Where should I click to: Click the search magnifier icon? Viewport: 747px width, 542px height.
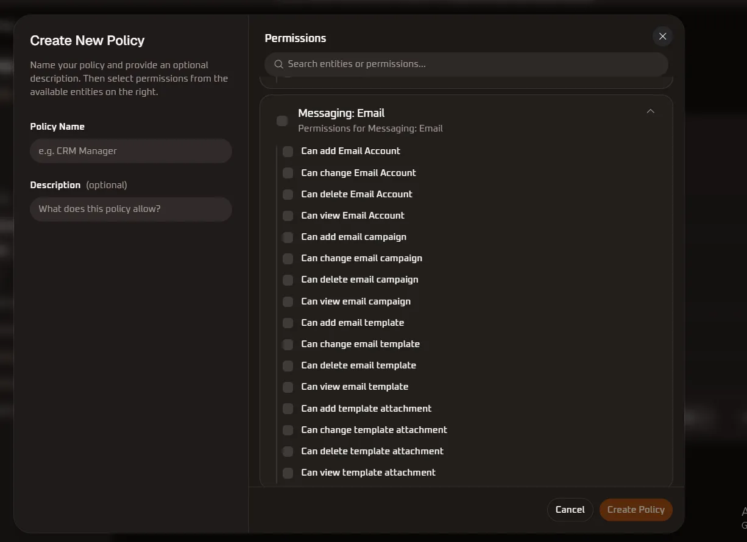(279, 64)
